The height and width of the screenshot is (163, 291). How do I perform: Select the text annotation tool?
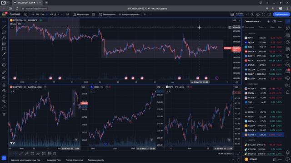click(x=4, y=59)
